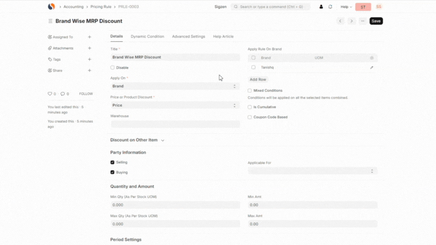The width and height of the screenshot is (436, 245).
Task: Go to previous document with left arrow
Action: [x=340, y=21]
